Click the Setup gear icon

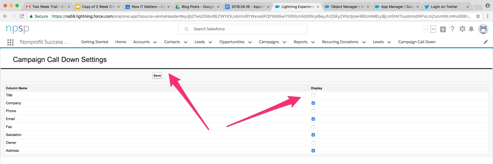pyautogui.click(x=462, y=29)
